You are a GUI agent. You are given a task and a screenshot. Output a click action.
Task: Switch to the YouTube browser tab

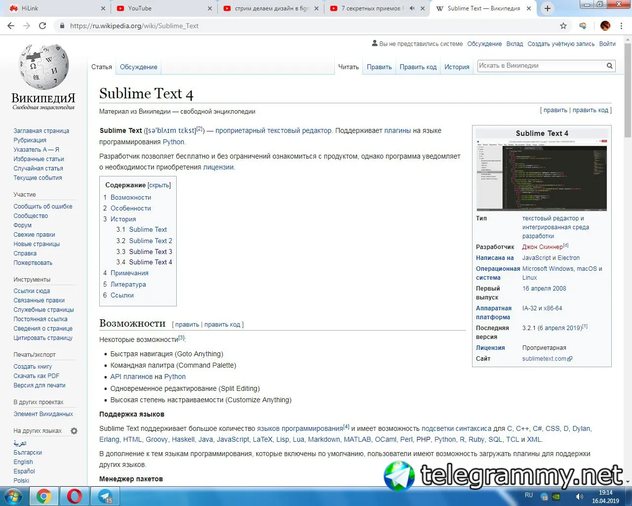(x=162, y=8)
